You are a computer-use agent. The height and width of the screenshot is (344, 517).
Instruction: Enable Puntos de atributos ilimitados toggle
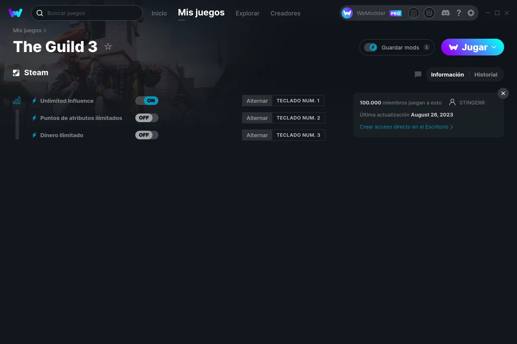pos(147,118)
